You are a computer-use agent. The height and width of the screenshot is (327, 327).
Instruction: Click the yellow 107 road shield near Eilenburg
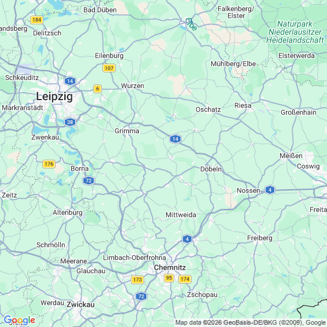109,68
